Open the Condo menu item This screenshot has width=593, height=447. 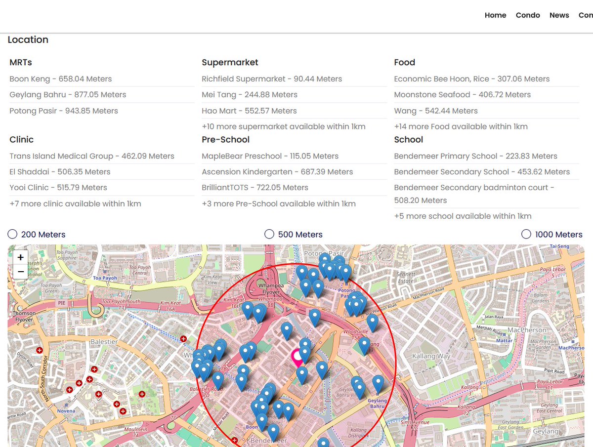pos(528,15)
